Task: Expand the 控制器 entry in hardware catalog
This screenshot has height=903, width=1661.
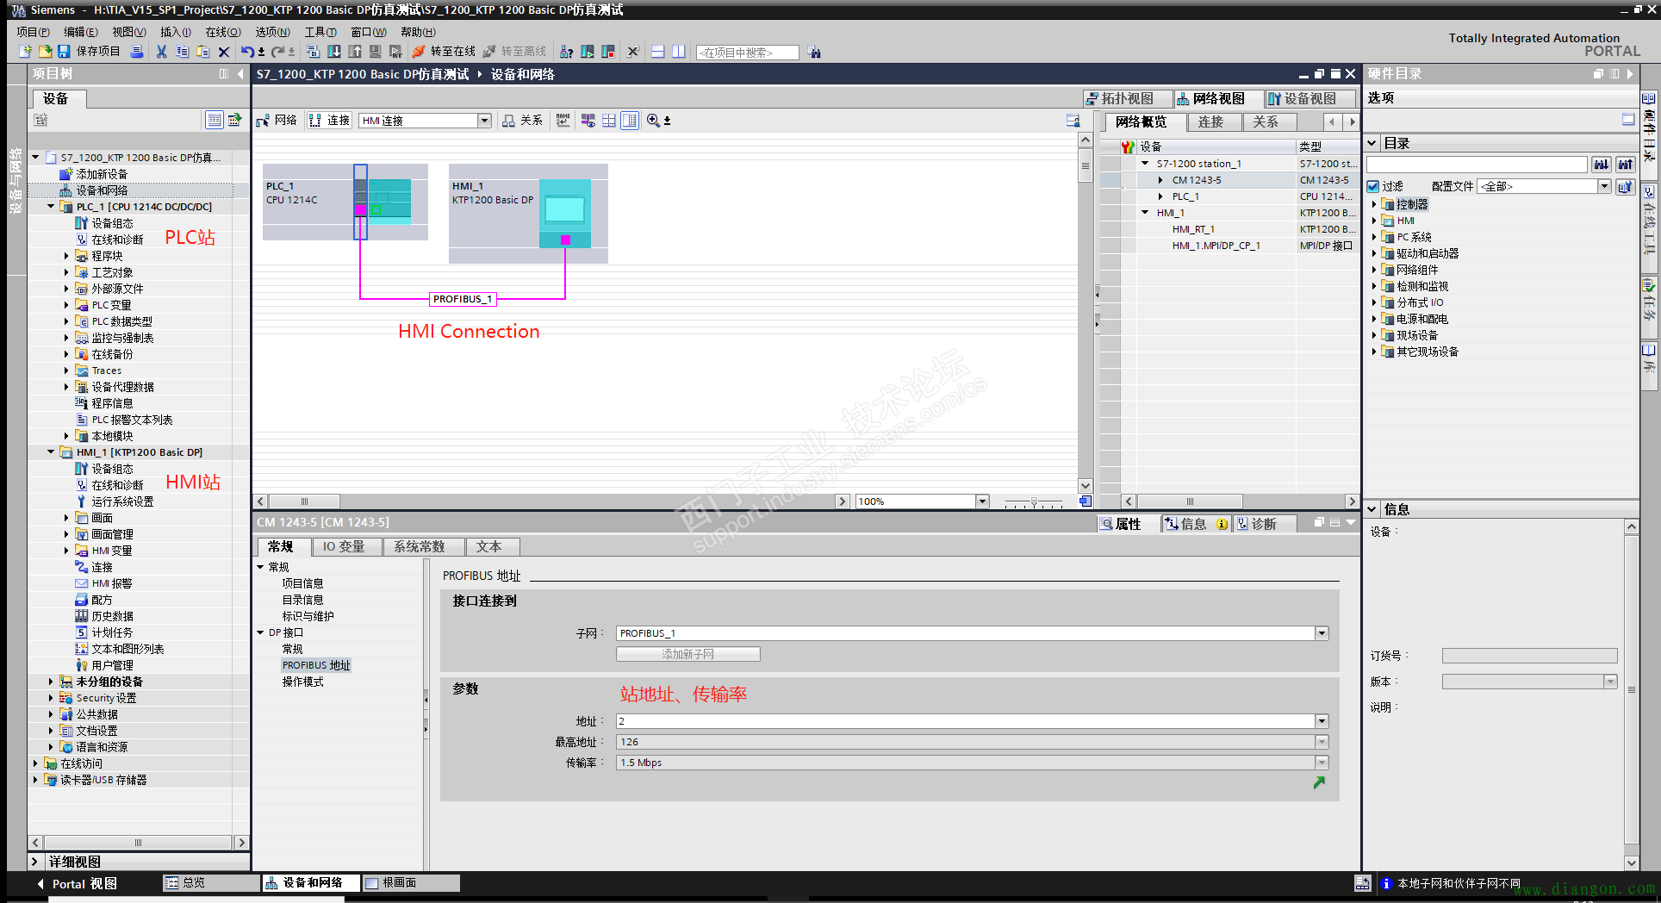Action: pos(1376,204)
